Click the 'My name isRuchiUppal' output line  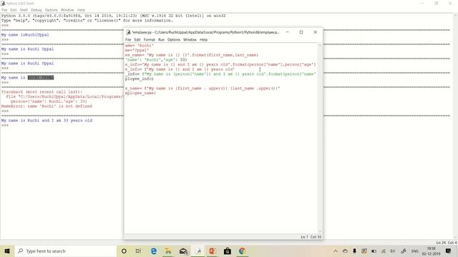pos(25,35)
